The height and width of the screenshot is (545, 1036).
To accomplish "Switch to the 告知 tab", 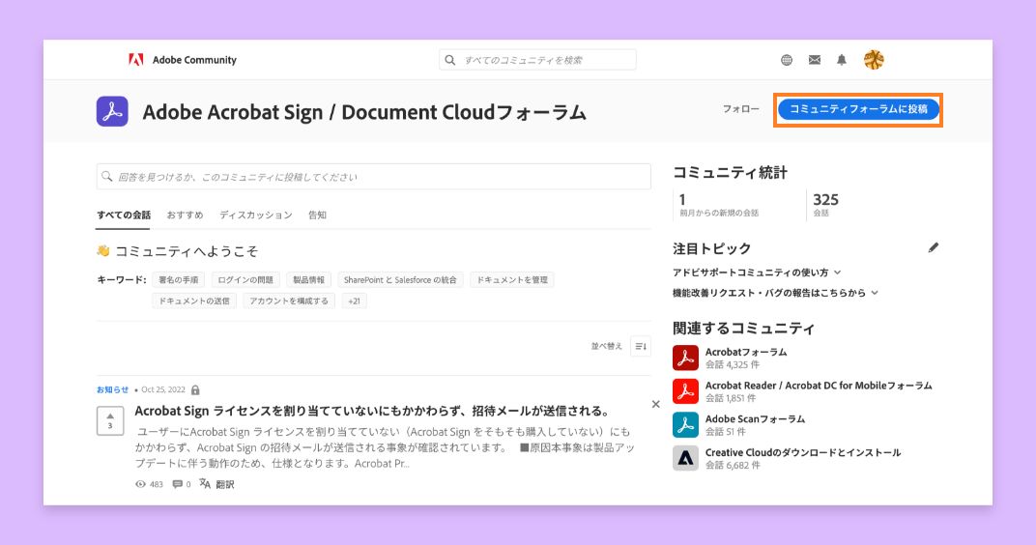I will coord(317,215).
